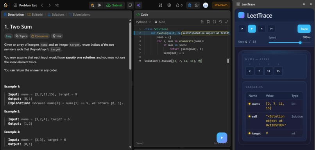Expand the Hint tag
The image size is (315, 150).
pyautogui.click(x=57, y=36)
